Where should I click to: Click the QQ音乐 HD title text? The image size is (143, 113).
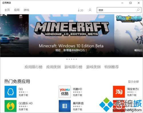[26, 103]
